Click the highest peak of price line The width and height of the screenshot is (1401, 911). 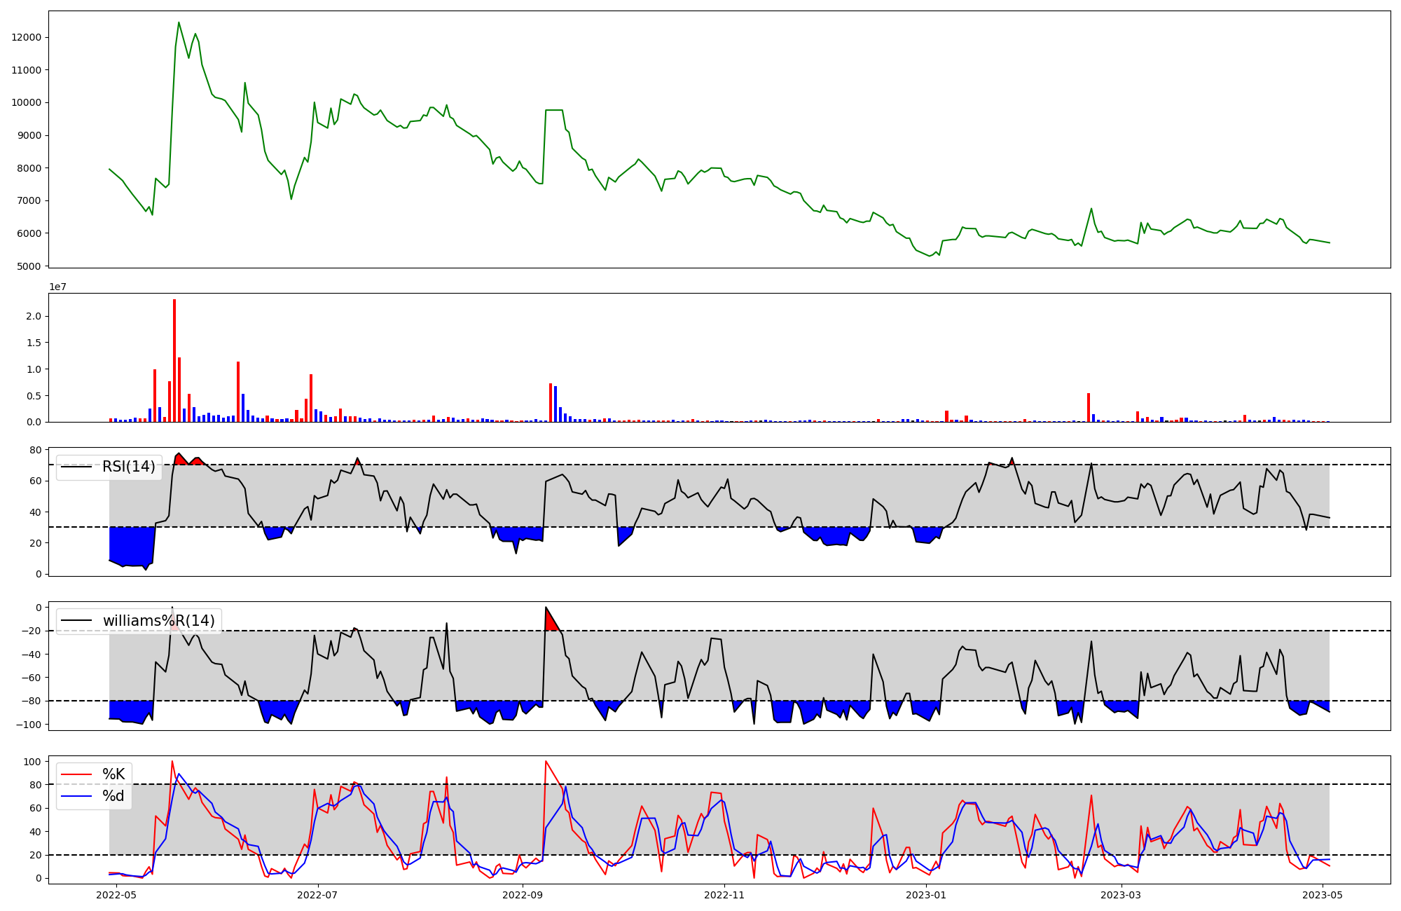click(x=179, y=22)
